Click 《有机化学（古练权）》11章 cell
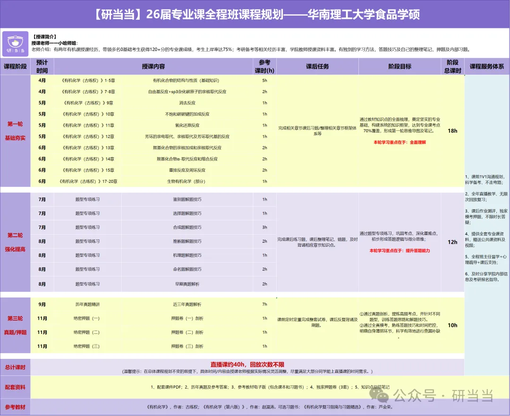The width and height of the screenshot is (510, 416). point(88,125)
